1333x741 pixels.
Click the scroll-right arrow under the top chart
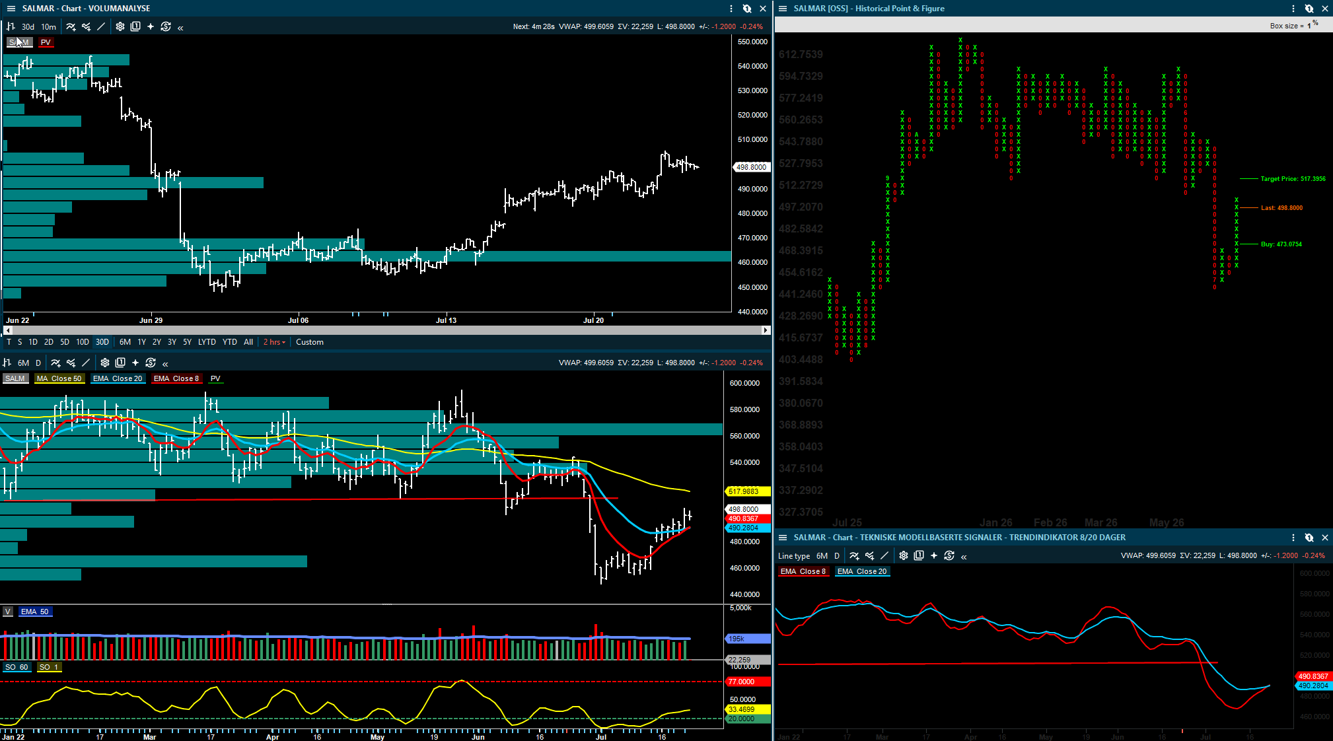click(x=766, y=330)
